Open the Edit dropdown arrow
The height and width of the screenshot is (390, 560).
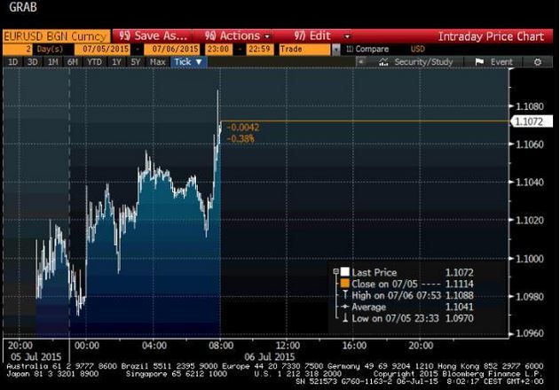pyautogui.click(x=347, y=36)
